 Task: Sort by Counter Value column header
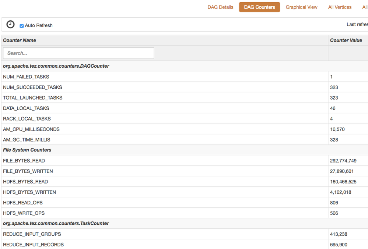coord(346,40)
